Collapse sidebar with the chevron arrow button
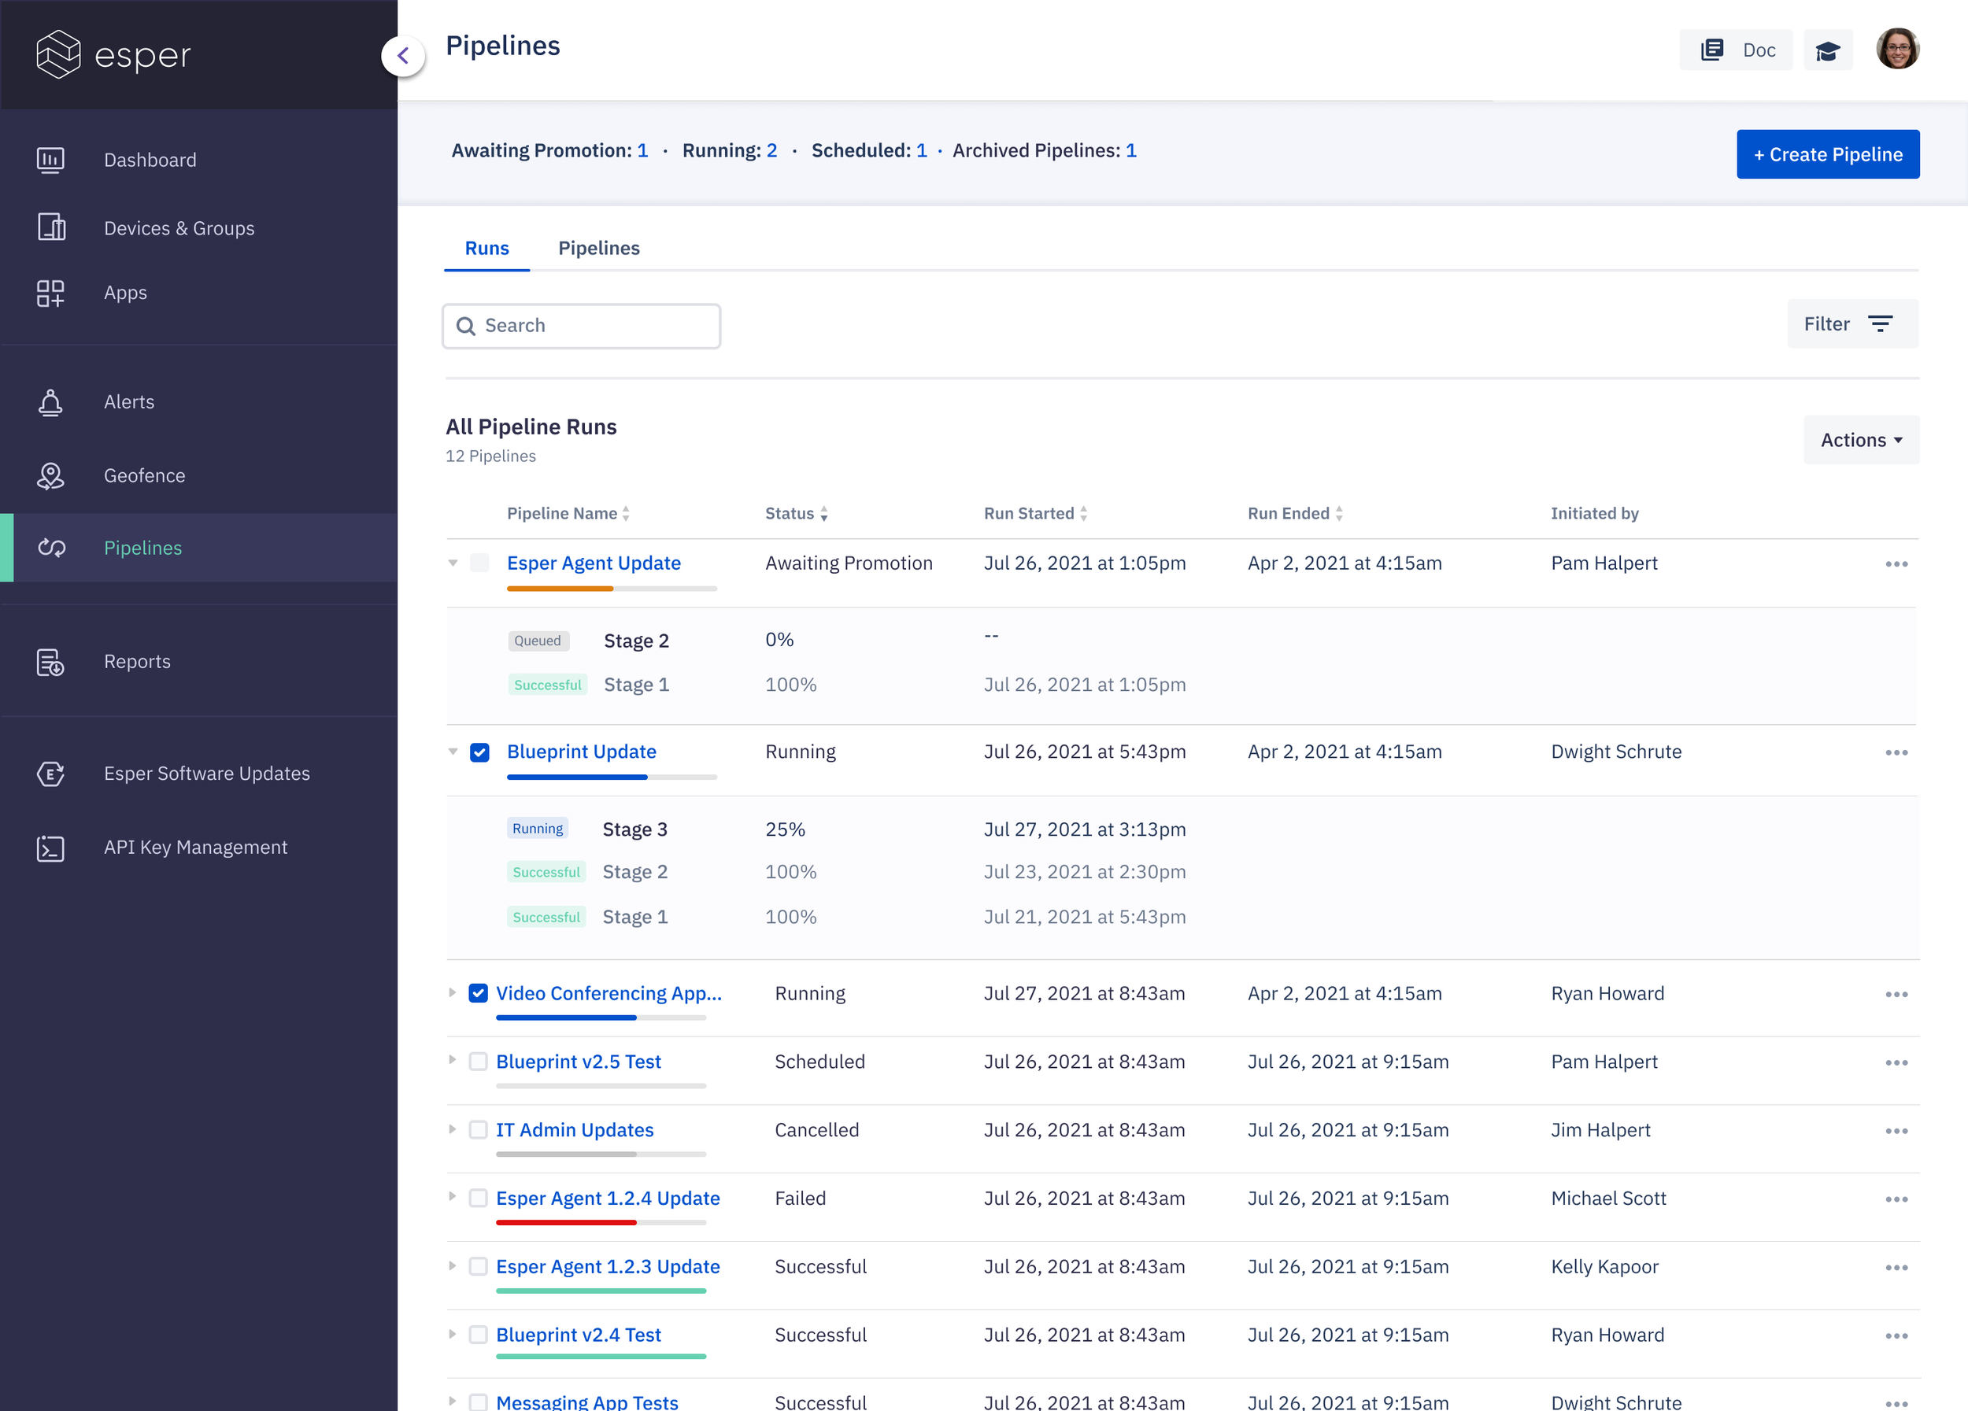The height and width of the screenshot is (1411, 1968). pos(404,57)
